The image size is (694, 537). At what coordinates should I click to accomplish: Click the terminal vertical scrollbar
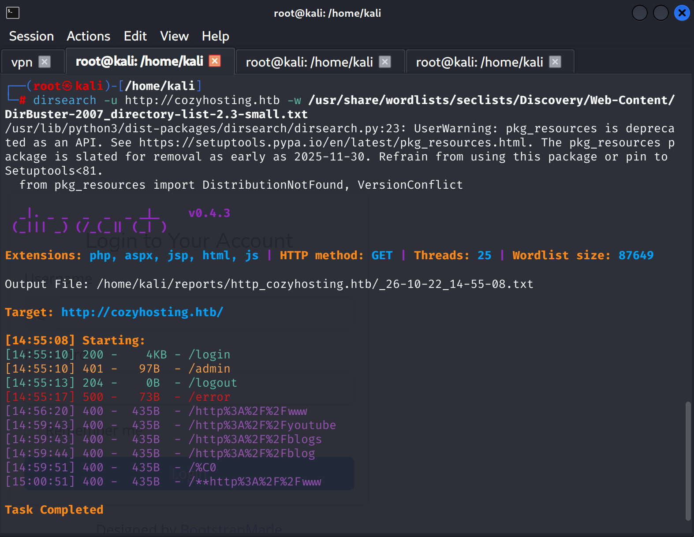688,461
